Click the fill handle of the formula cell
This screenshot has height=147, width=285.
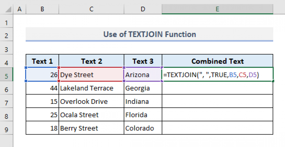click(x=273, y=81)
